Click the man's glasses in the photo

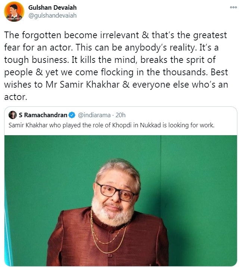click(116, 192)
